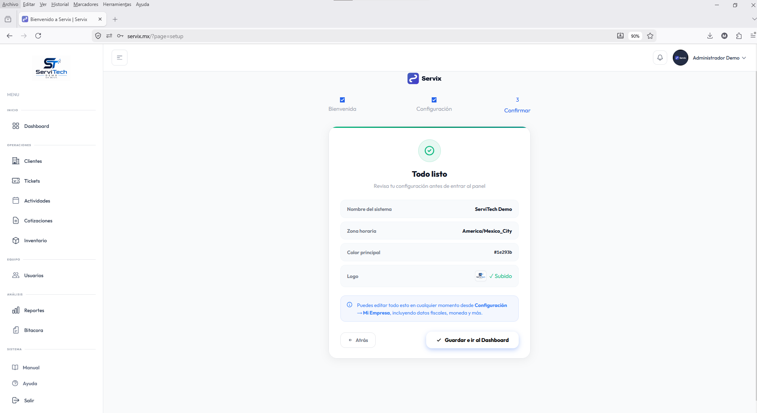Bookmark this page with star icon

650,36
